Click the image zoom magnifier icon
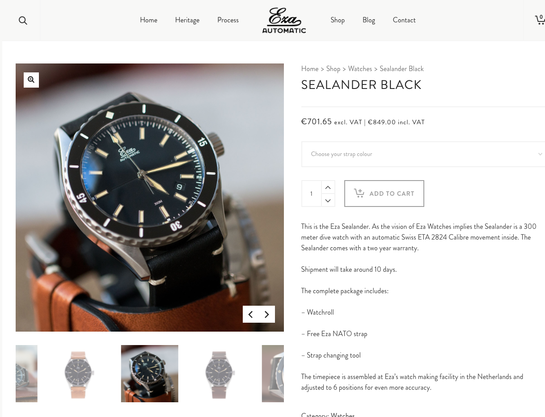 coord(31,80)
